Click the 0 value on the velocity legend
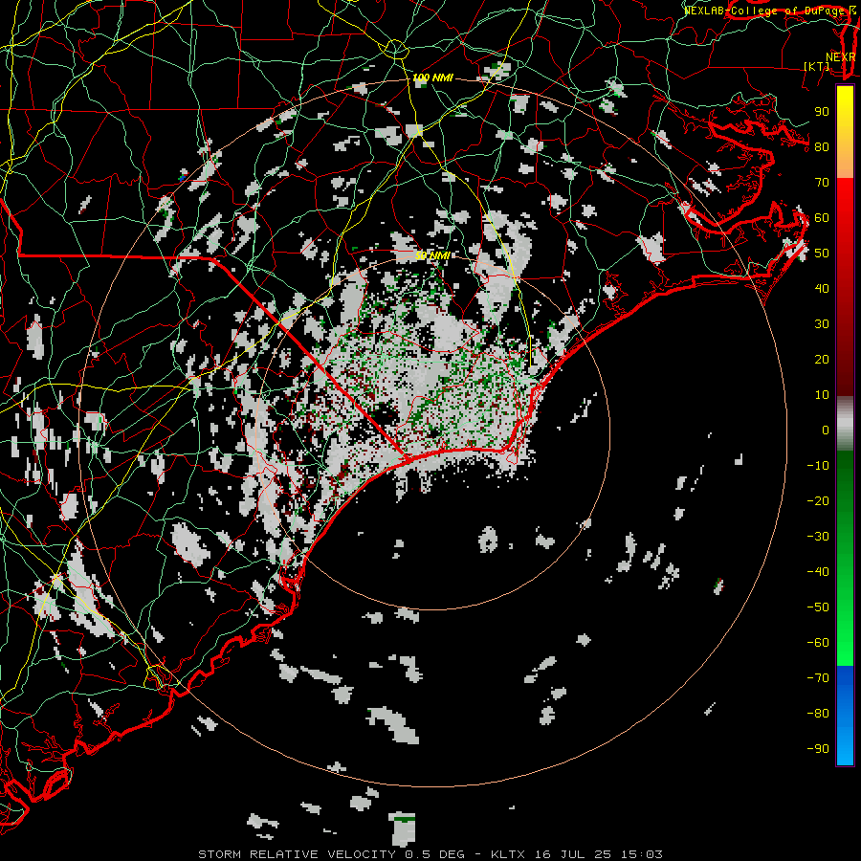This screenshot has width=861, height=861. coord(826,430)
